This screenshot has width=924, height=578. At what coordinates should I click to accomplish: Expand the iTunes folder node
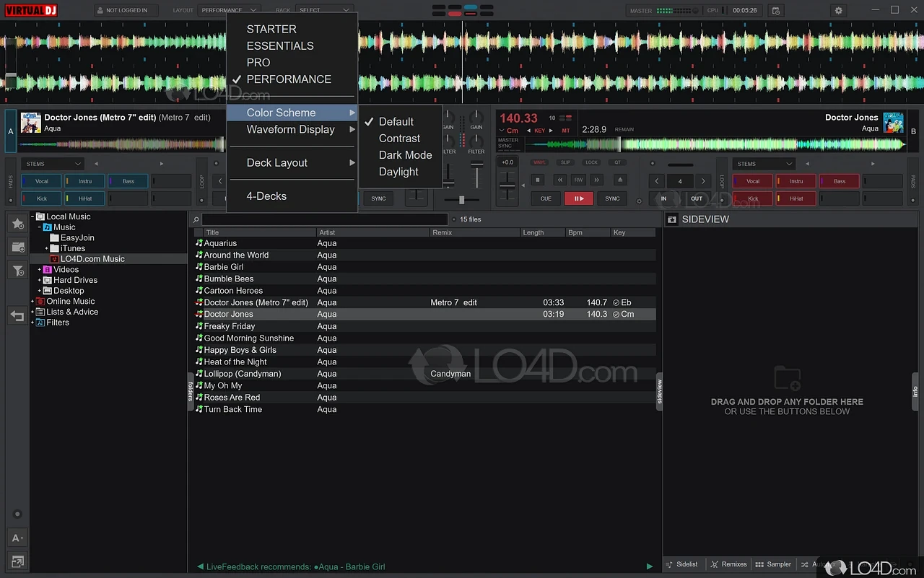46,248
